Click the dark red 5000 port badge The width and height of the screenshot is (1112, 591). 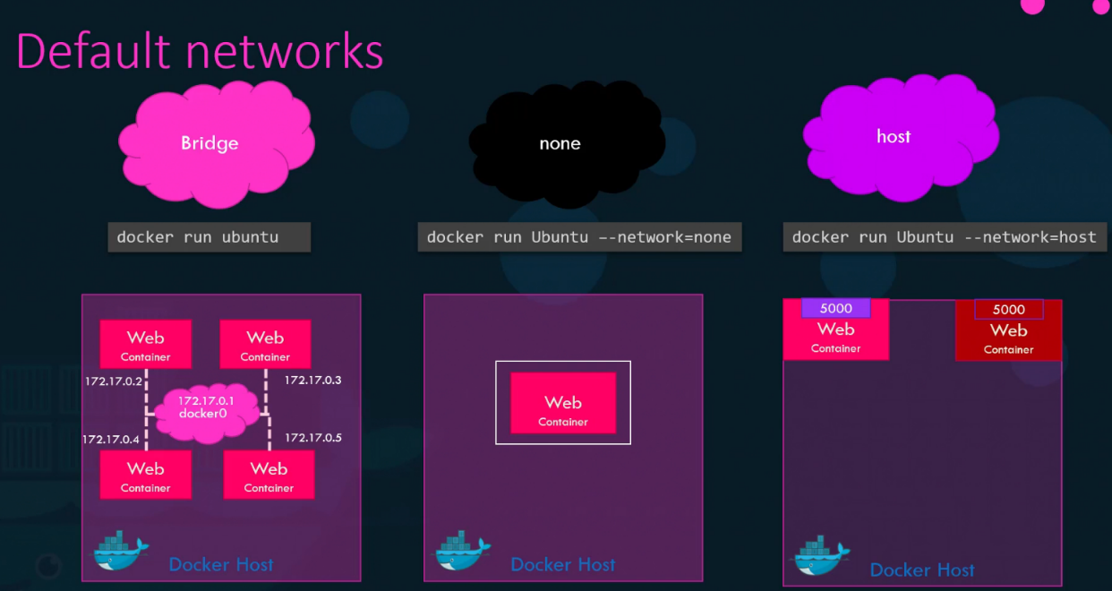pyautogui.click(x=1008, y=309)
